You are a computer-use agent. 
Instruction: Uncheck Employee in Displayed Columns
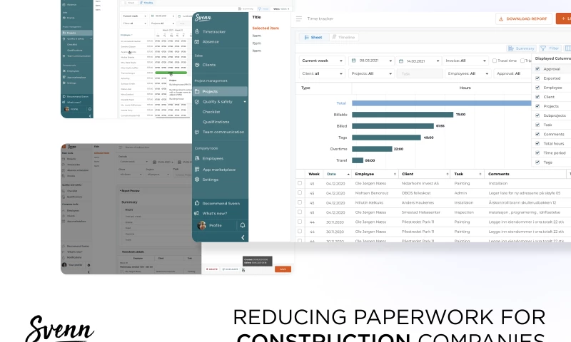point(537,88)
